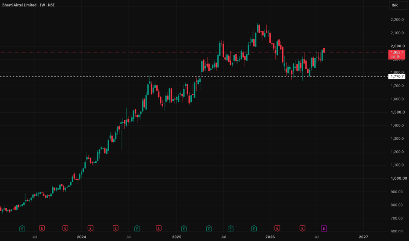Viewport: 409px width, 241px height.
Task: Click the red 1,953.4 current price label
Action: pos(397,54)
